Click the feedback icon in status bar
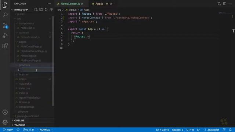235x132 pixels. click(224, 130)
